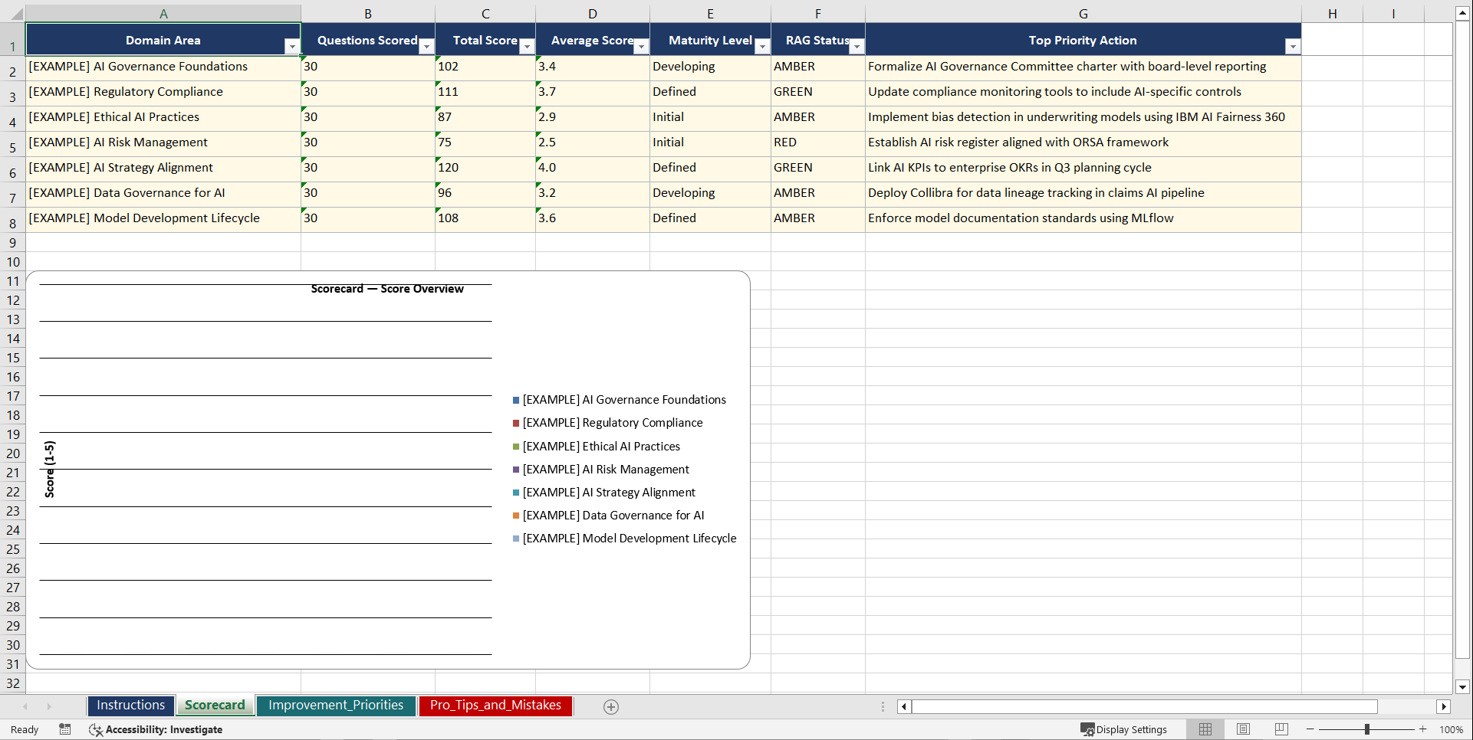
Task: Switch to the Instructions sheet tab
Action: click(x=130, y=705)
